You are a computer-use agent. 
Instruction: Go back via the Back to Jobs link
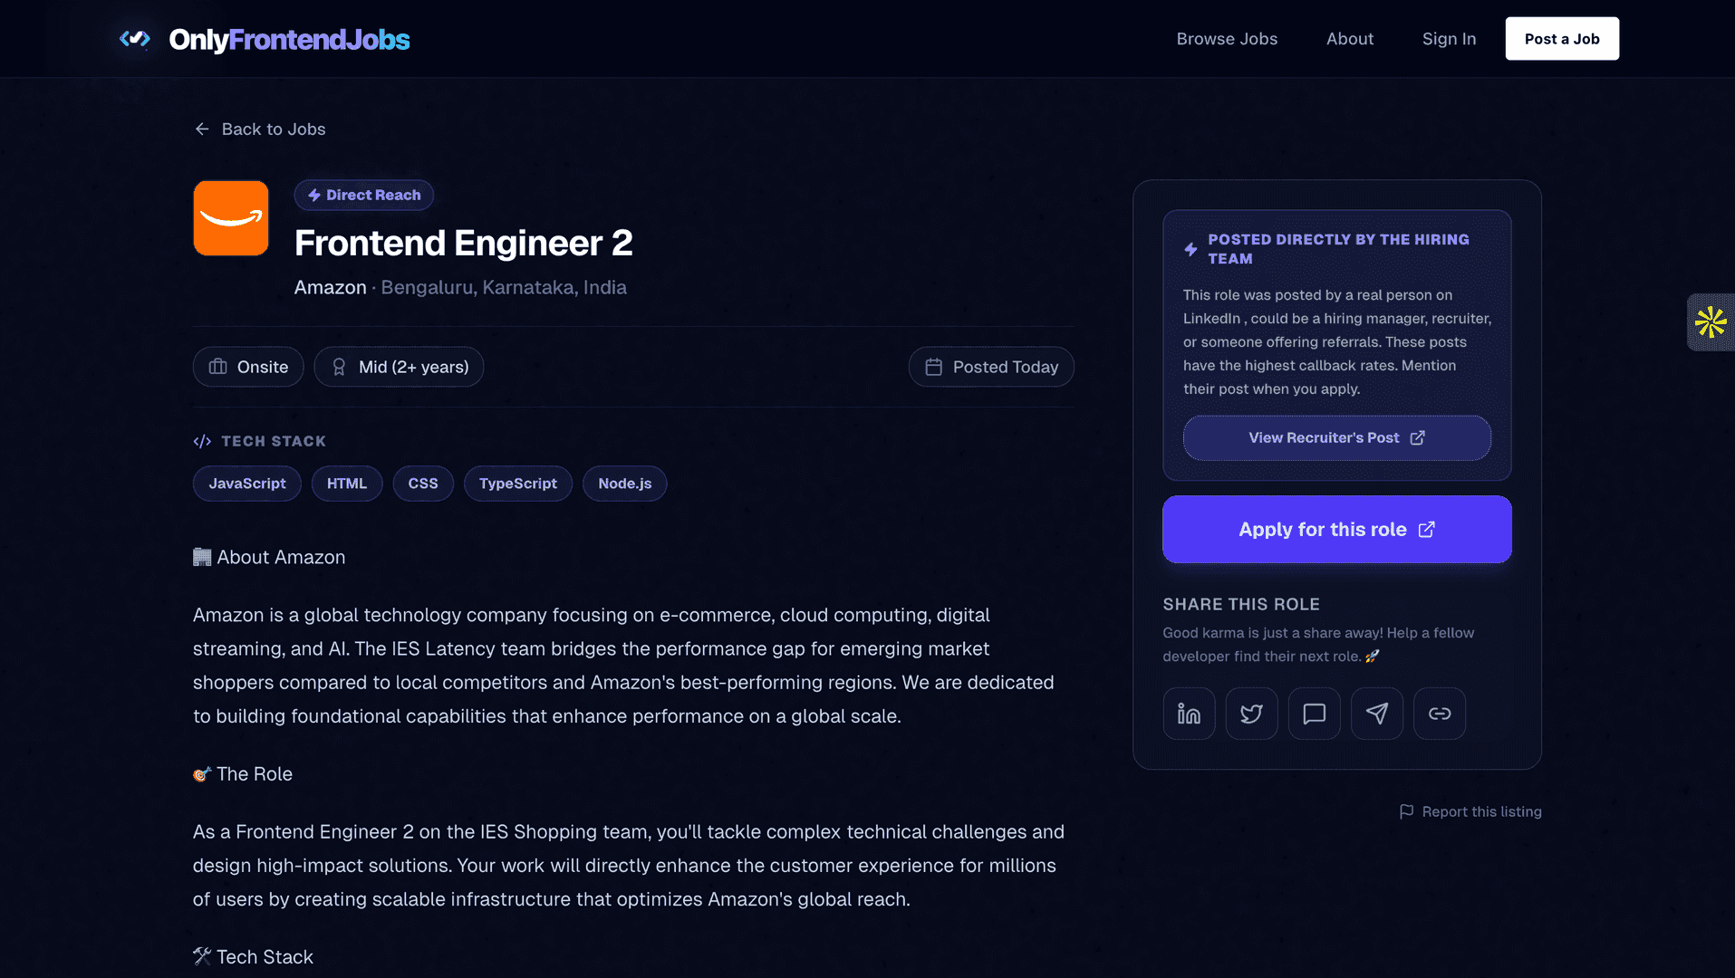[273, 129]
